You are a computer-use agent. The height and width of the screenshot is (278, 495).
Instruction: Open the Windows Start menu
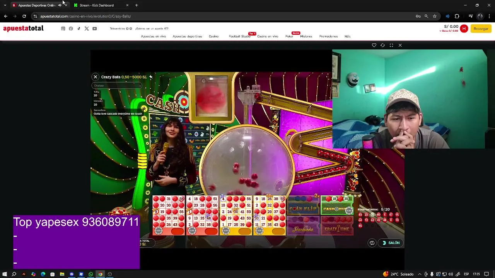coord(5,274)
